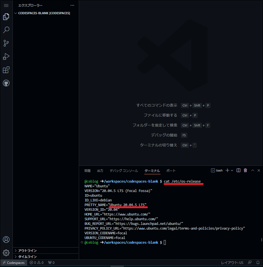The height and width of the screenshot is (267, 263).
Task: Click the VERSION_ID="20.04" line
Action: (102, 209)
